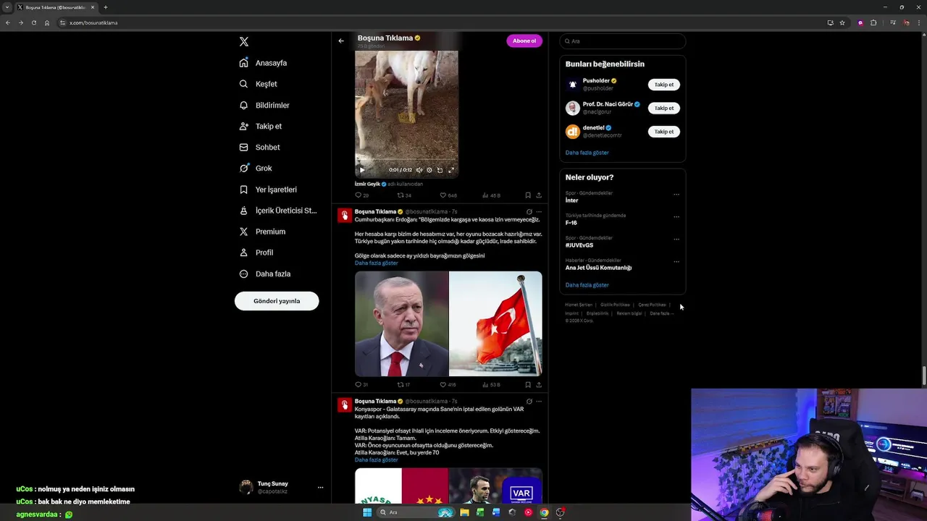Screen dimensions: 927x521
Task: Expand Daha fazla sidebar menu
Action: (265, 274)
